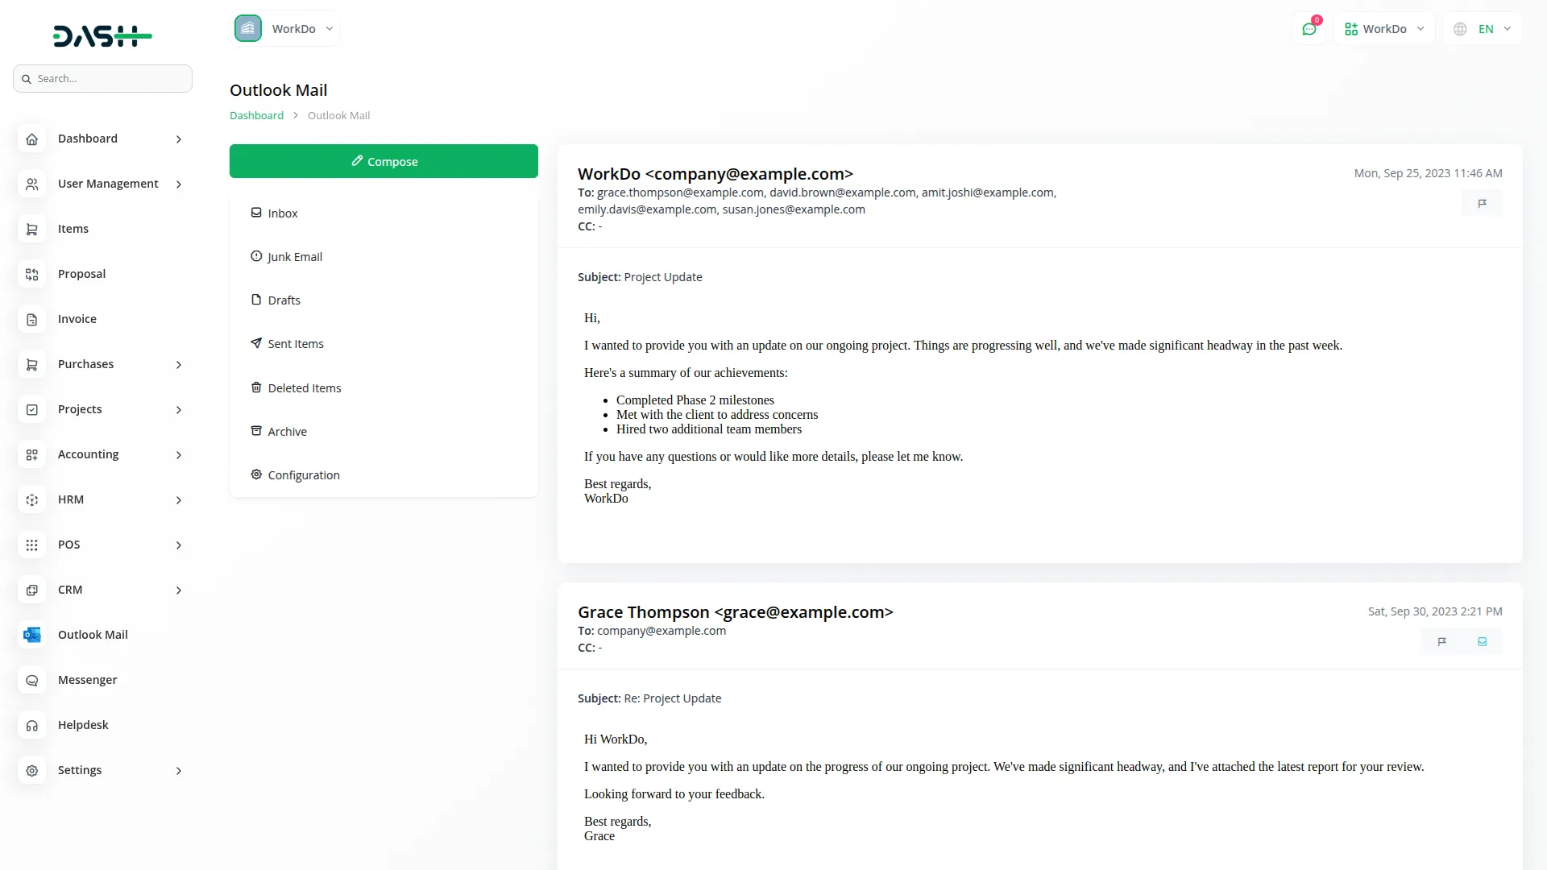Open the Helpdesk section
Viewport: 1547px width, 870px height.
pos(83,725)
